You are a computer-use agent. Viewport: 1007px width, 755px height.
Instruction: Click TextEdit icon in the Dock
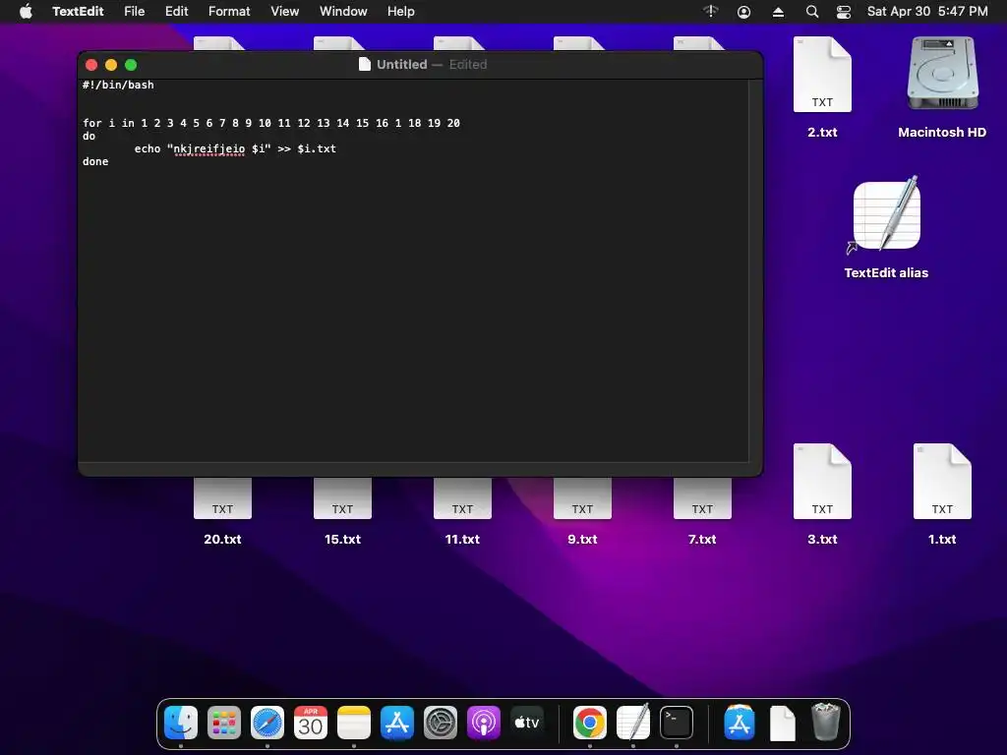pyautogui.click(x=632, y=723)
